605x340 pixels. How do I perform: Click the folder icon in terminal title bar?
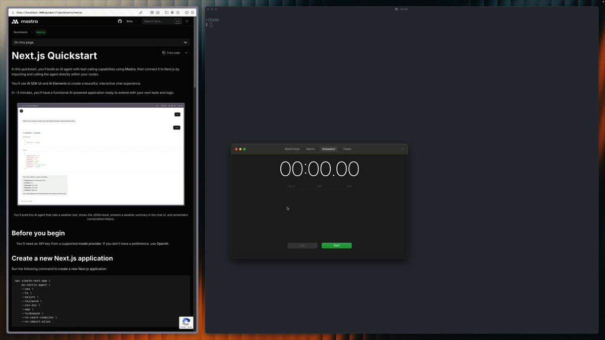click(x=396, y=9)
